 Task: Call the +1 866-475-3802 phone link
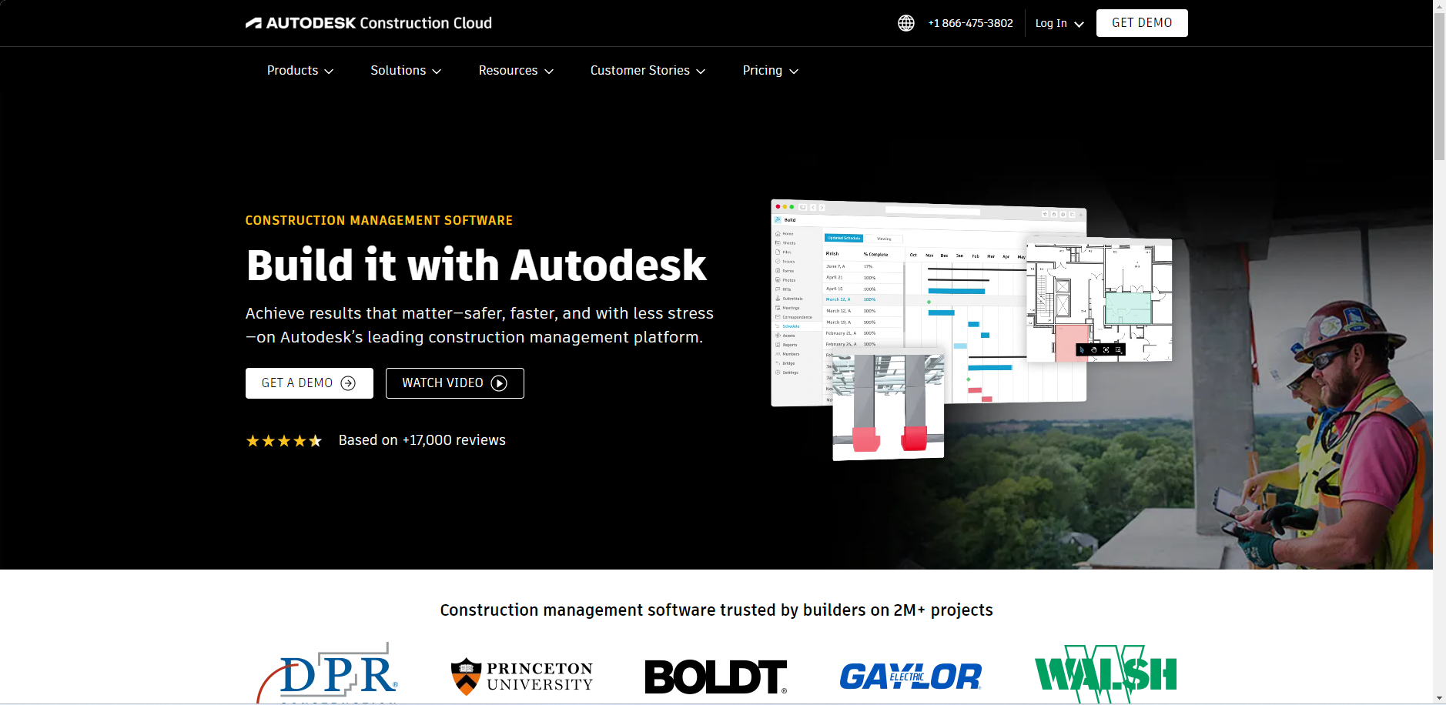(970, 23)
